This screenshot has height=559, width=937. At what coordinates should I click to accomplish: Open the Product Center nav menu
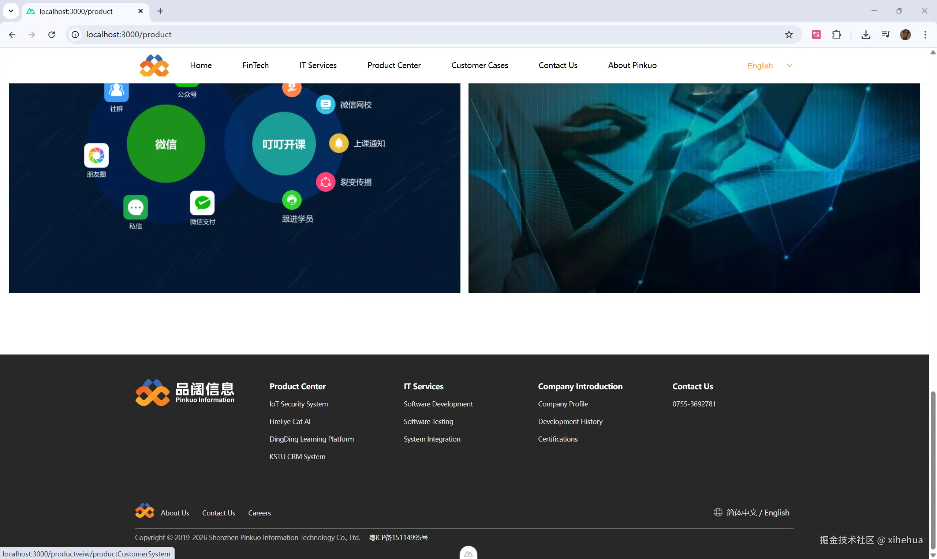tap(394, 65)
